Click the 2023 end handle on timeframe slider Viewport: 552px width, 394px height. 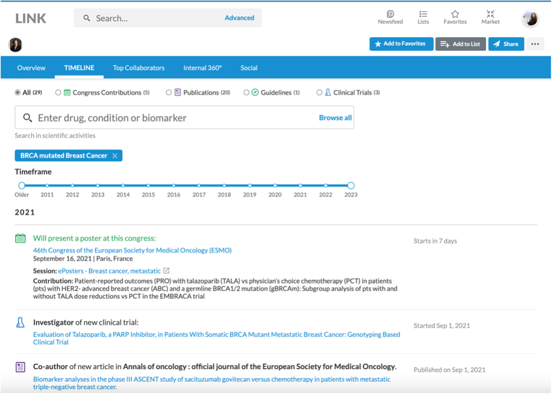(351, 185)
